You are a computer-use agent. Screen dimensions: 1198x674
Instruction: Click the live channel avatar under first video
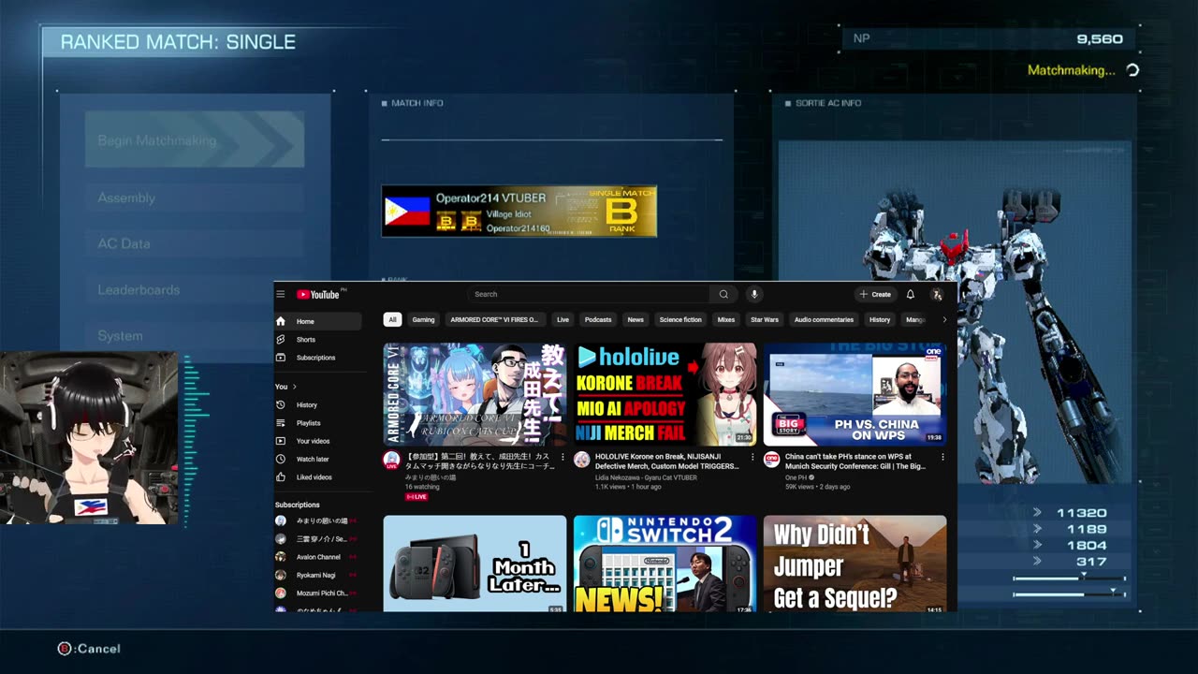391,460
